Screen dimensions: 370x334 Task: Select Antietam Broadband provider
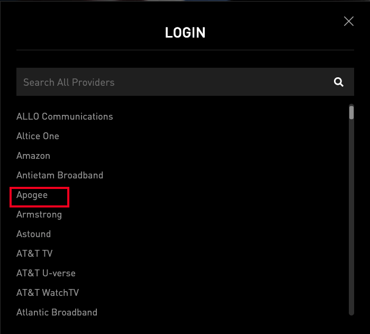click(x=60, y=175)
